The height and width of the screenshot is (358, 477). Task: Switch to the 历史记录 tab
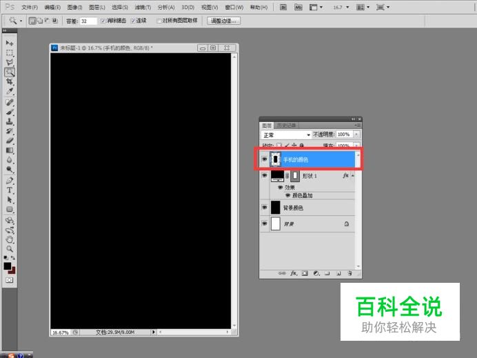pos(286,125)
